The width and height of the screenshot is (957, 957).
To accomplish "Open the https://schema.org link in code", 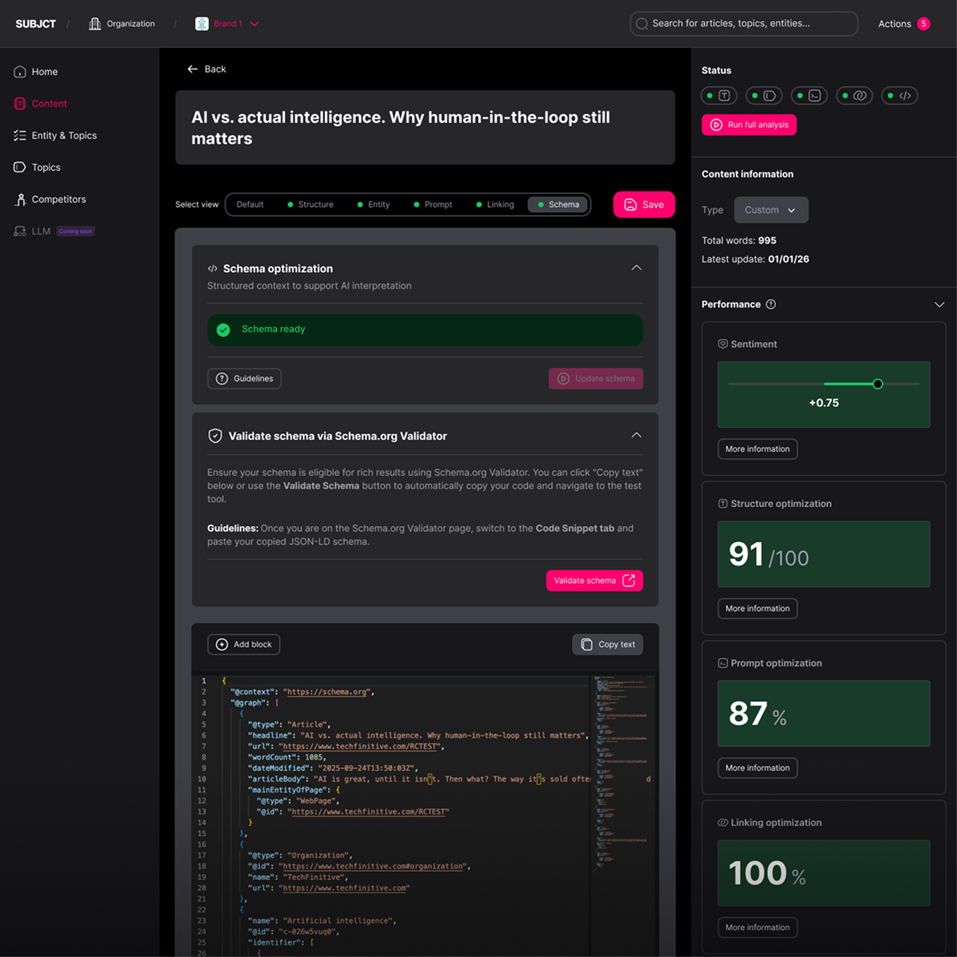I will [x=327, y=692].
